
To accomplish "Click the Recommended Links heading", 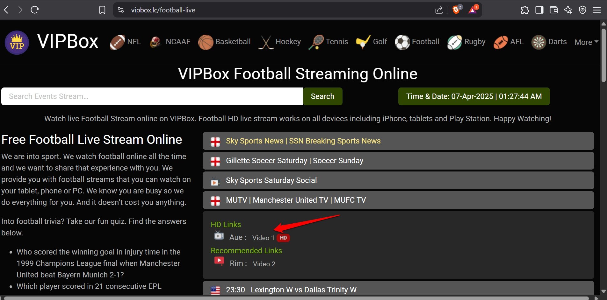I will click(246, 251).
